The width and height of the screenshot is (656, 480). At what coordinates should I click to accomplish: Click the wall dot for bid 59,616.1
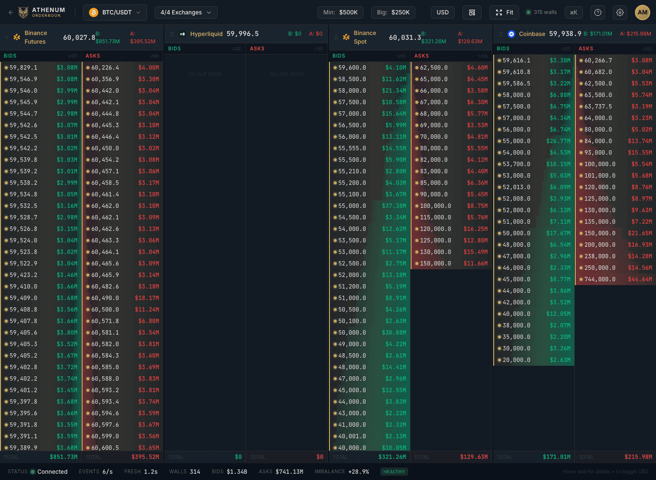click(x=499, y=60)
